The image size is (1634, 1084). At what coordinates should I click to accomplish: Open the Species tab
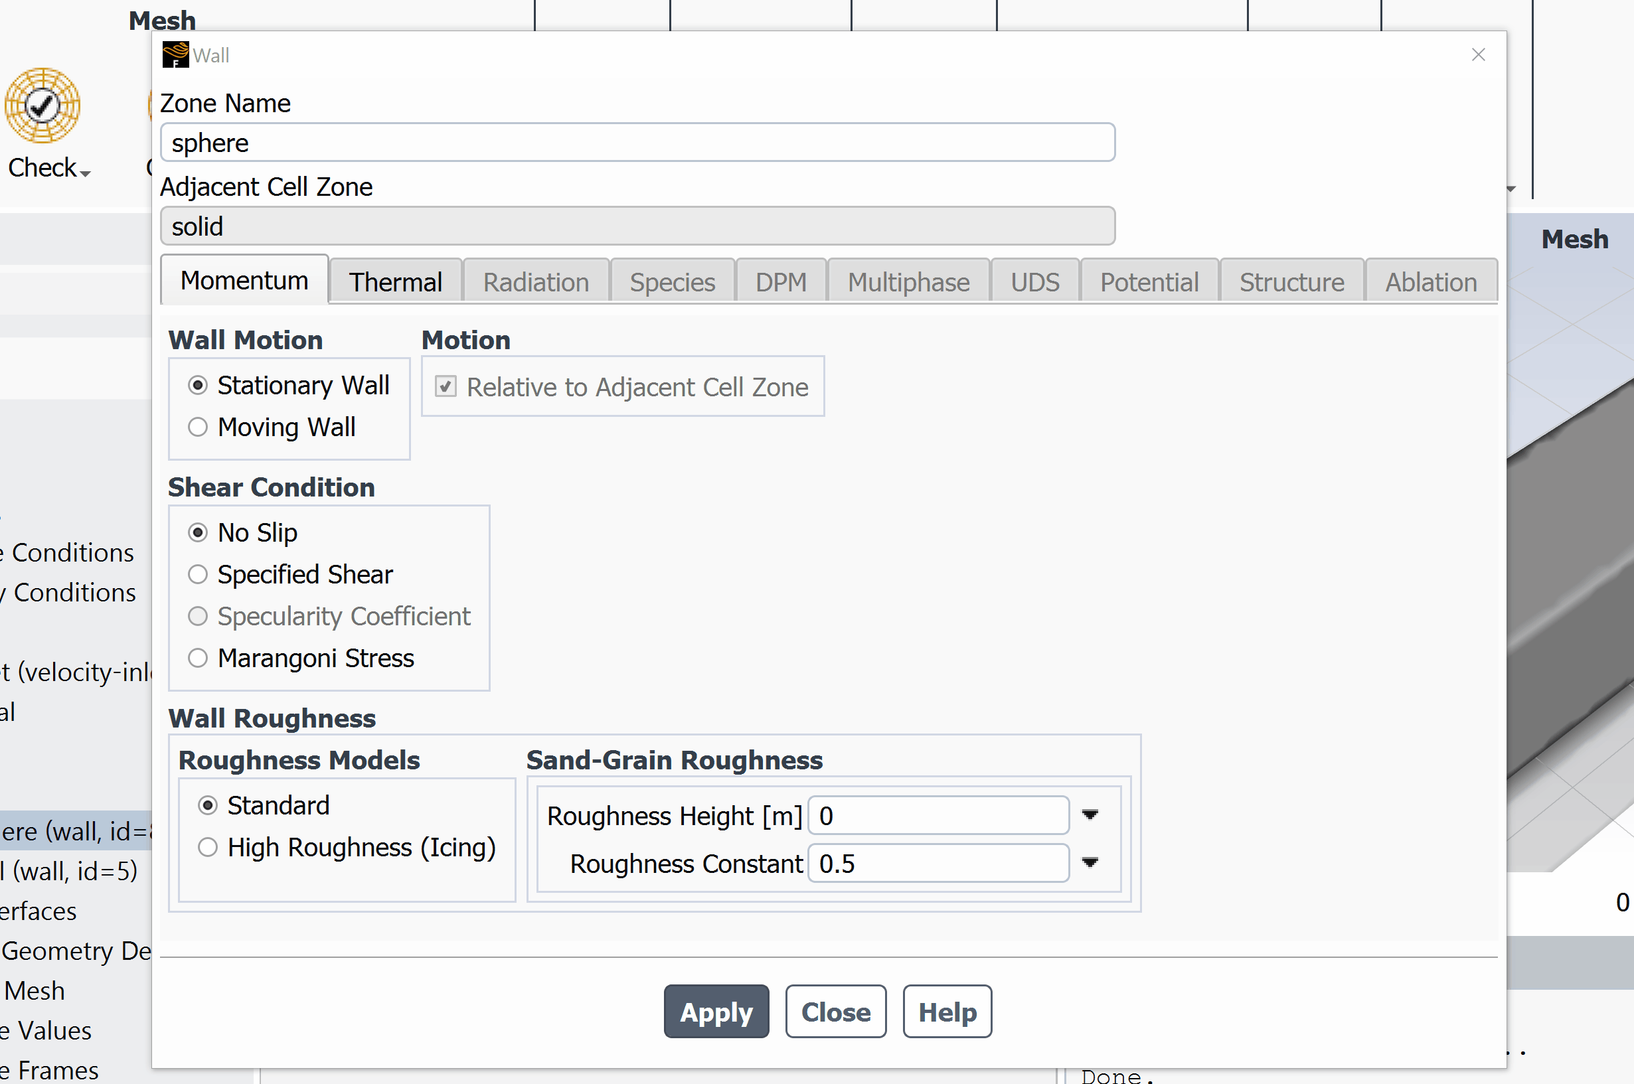pos(672,281)
